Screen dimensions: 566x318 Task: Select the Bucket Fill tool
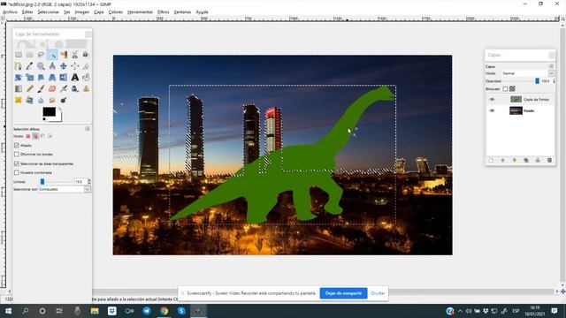(x=86, y=77)
